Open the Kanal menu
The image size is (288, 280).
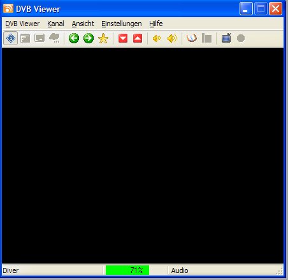click(x=55, y=24)
